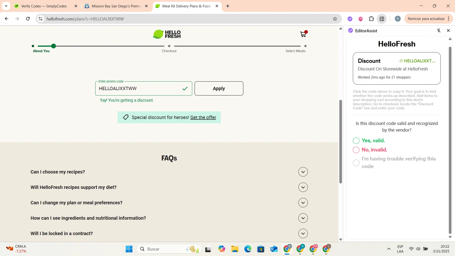Viewport: 455px width, 256px height.
Task: Click the taskbar Buscar search box
Action: point(169,249)
